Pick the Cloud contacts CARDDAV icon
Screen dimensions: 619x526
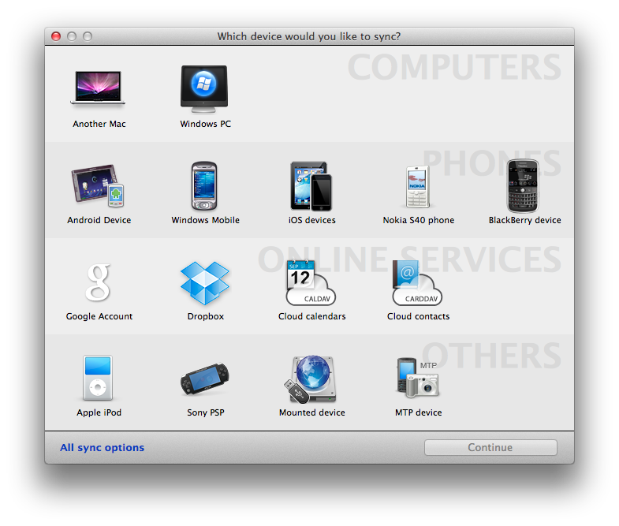pyautogui.click(x=417, y=282)
